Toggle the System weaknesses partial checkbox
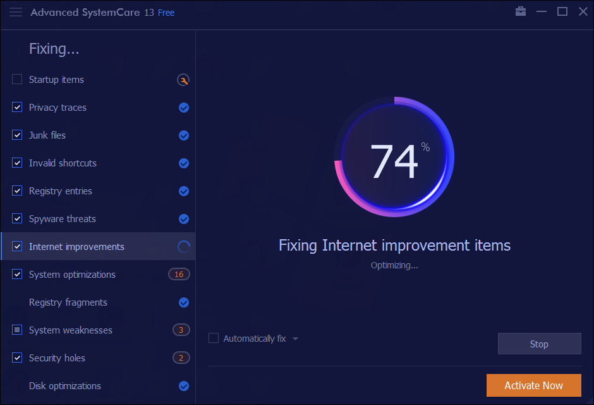This screenshot has height=405, width=594. [17, 330]
